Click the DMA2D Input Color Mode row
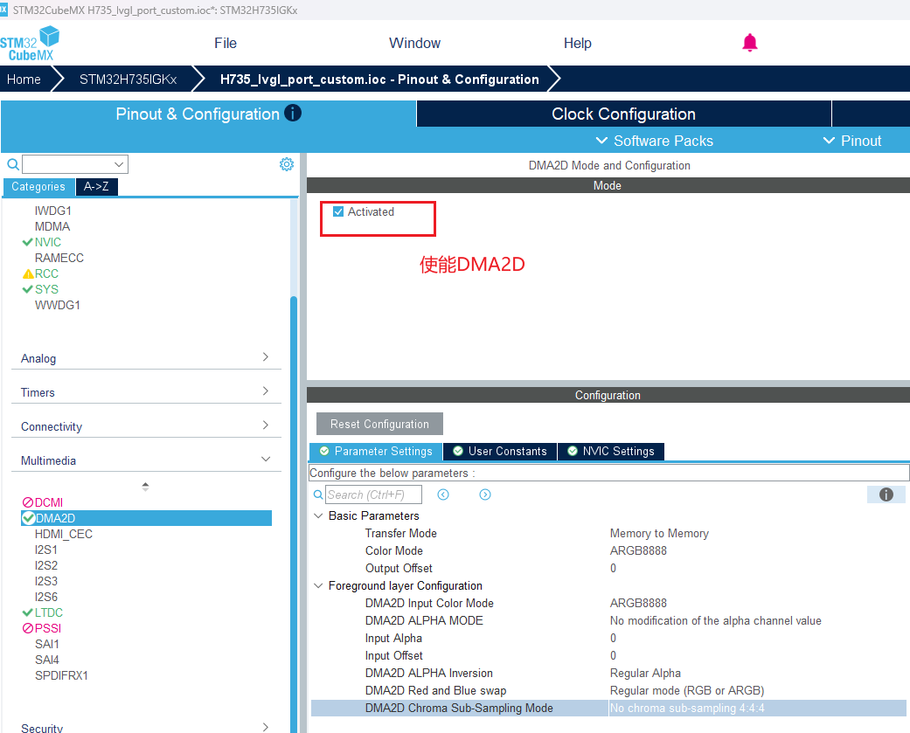The width and height of the screenshot is (910, 733). [608, 603]
